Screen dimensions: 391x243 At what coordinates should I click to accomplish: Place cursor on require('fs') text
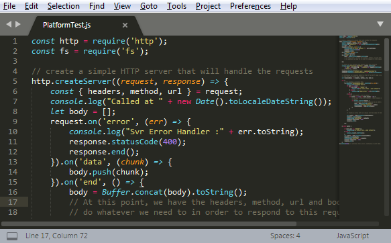point(113,52)
